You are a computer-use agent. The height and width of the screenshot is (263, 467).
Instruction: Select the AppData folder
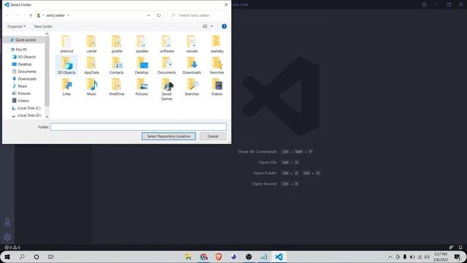tap(91, 65)
